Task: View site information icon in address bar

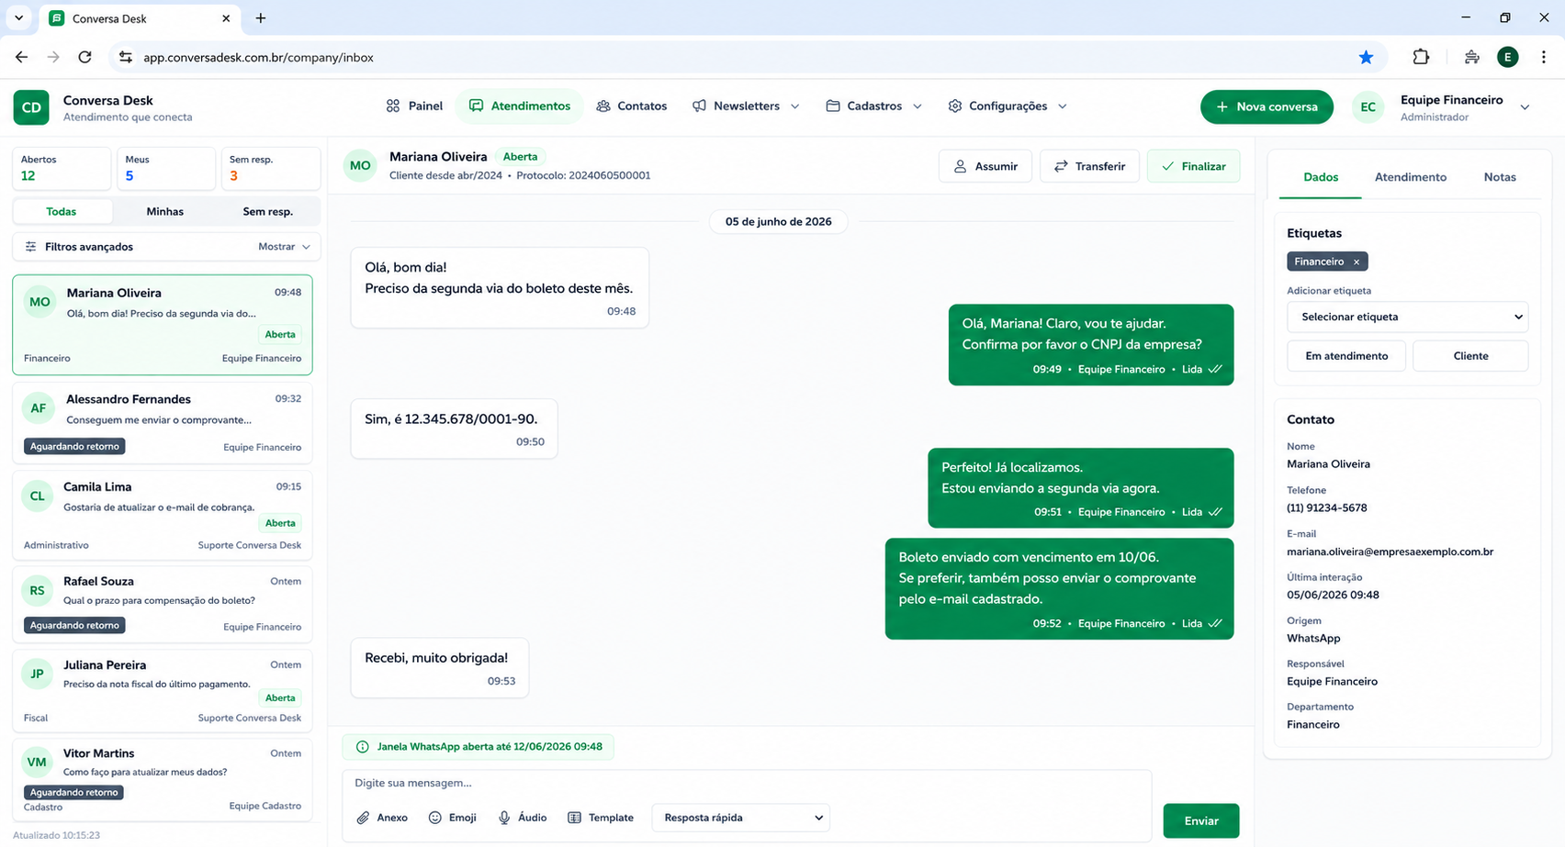Action: tap(126, 57)
